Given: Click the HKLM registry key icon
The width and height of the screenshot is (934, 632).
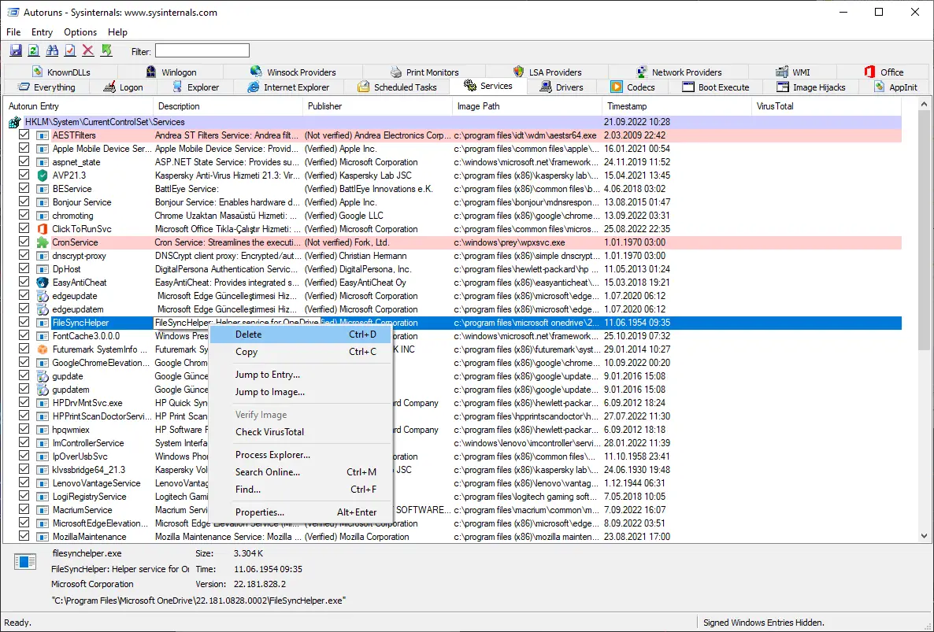Looking at the screenshot, I should coord(14,122).
